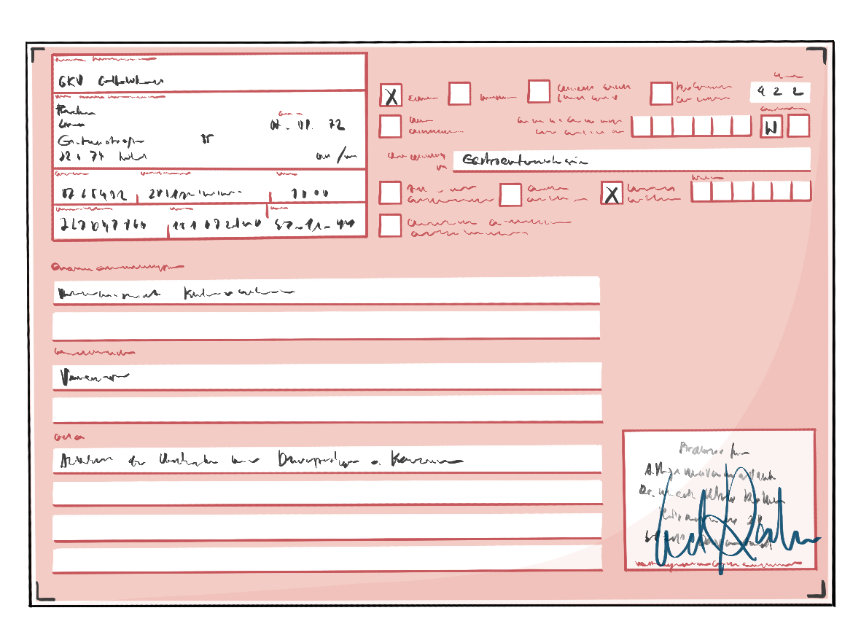Image resolution: width=861 pixels, height=640 pixels.
Task: Click the handwritten order line starting with Abklärung
Action: pyautogui.click(x=326, y=460)
